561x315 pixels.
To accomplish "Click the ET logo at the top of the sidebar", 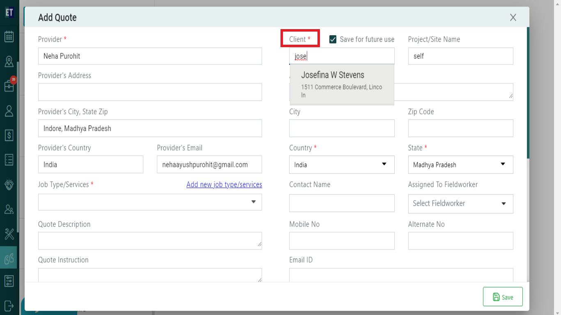I will [x=9, y=13].
